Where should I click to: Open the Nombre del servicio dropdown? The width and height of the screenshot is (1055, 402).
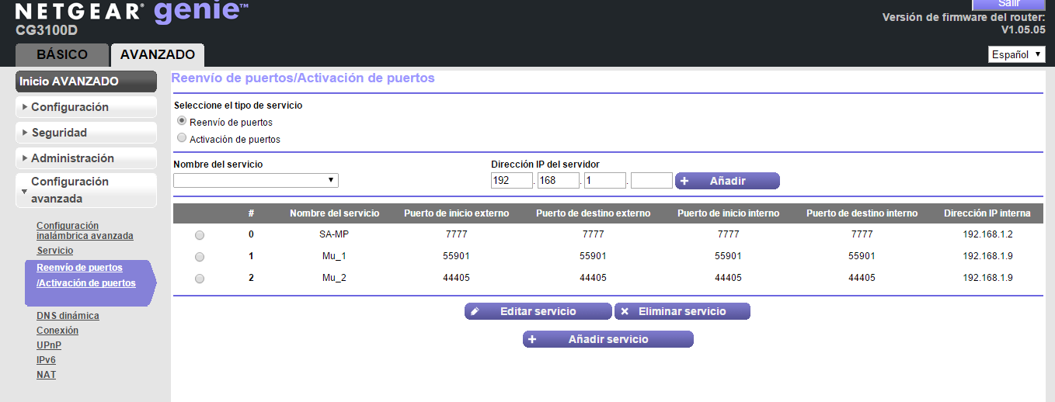pyautogui.click(x=256, y=180)
